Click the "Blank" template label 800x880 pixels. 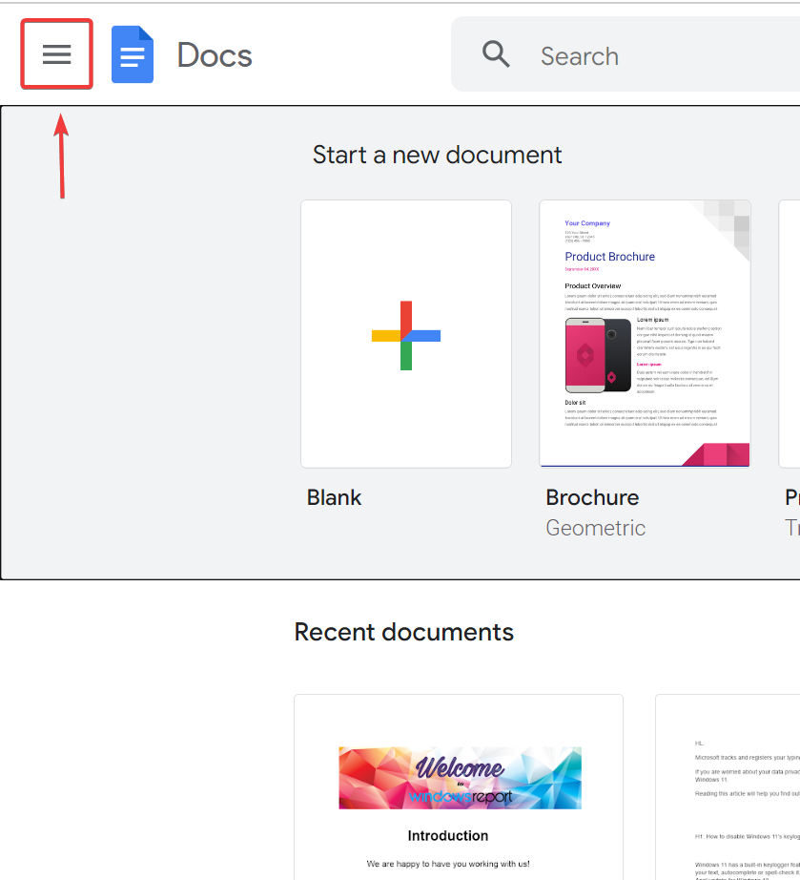(x=334, y=498)
